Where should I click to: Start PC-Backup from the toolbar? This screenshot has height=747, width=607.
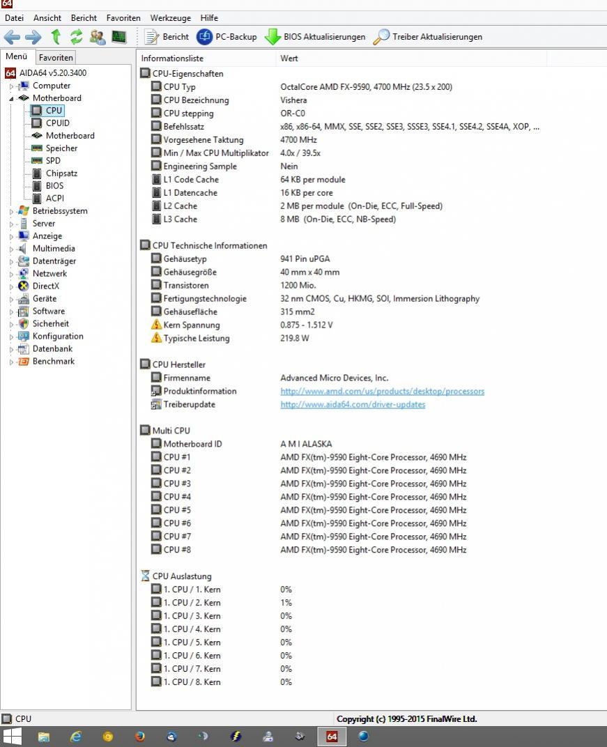226,37
